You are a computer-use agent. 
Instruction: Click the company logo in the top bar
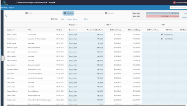tap(5, 3)
